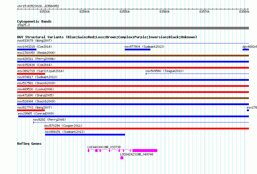The width and height of the screenshot is (257, 174).
Task: Click the nsv1052434 red loss bar
Action: [133, 68]
